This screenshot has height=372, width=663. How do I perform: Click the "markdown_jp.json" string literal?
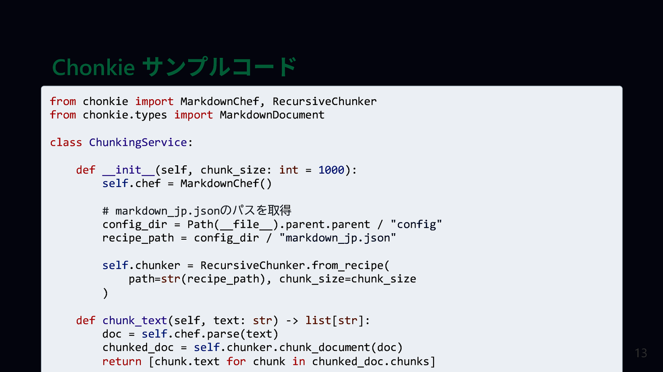coord(338,238)
